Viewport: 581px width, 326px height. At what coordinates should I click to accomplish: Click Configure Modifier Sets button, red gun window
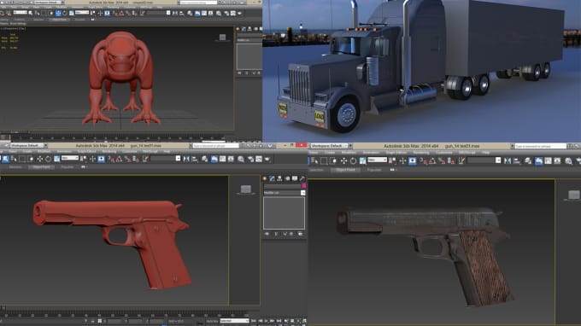click(300, 234)
